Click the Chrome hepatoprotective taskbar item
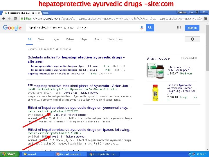Screen dimensions: 209x157 point(103,154)
